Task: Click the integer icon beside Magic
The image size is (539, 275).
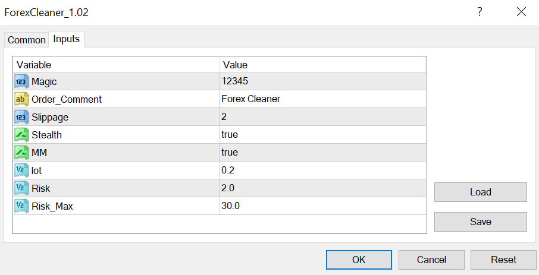Action: (22, 81)
